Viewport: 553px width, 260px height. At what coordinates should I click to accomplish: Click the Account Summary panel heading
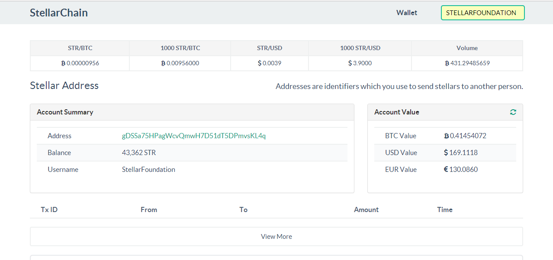[x=65, y=112]
